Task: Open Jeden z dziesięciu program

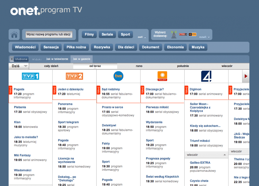Action: point(70,90)
